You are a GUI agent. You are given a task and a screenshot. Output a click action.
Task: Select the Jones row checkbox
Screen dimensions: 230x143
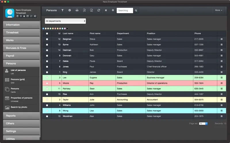(x=47, y=67)
